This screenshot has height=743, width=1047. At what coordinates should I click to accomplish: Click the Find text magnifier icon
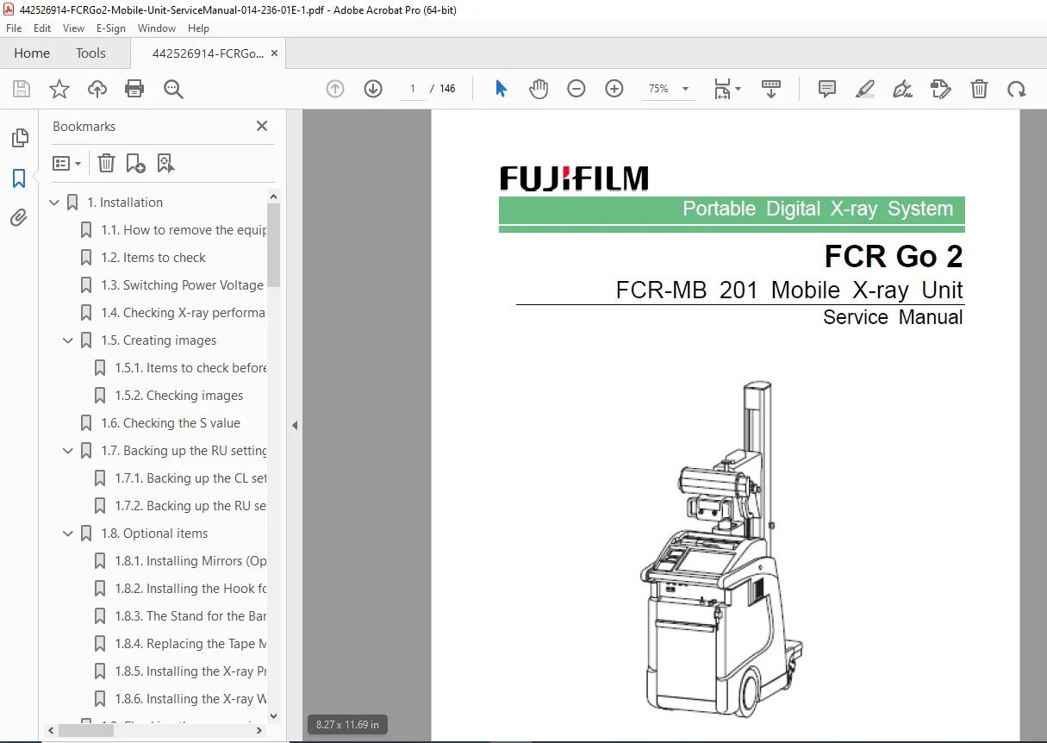point(173,89)
